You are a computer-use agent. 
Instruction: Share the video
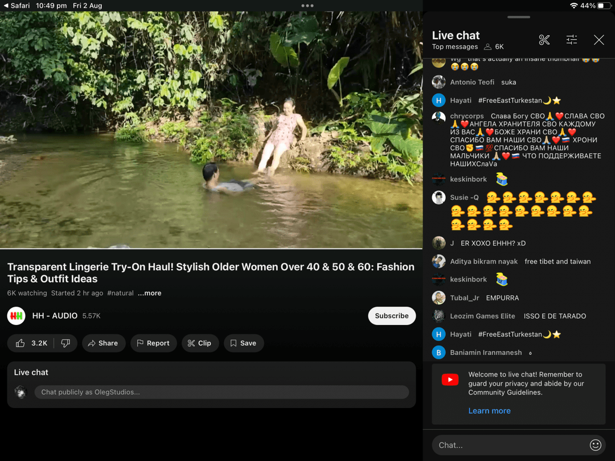tap(103, 343)
